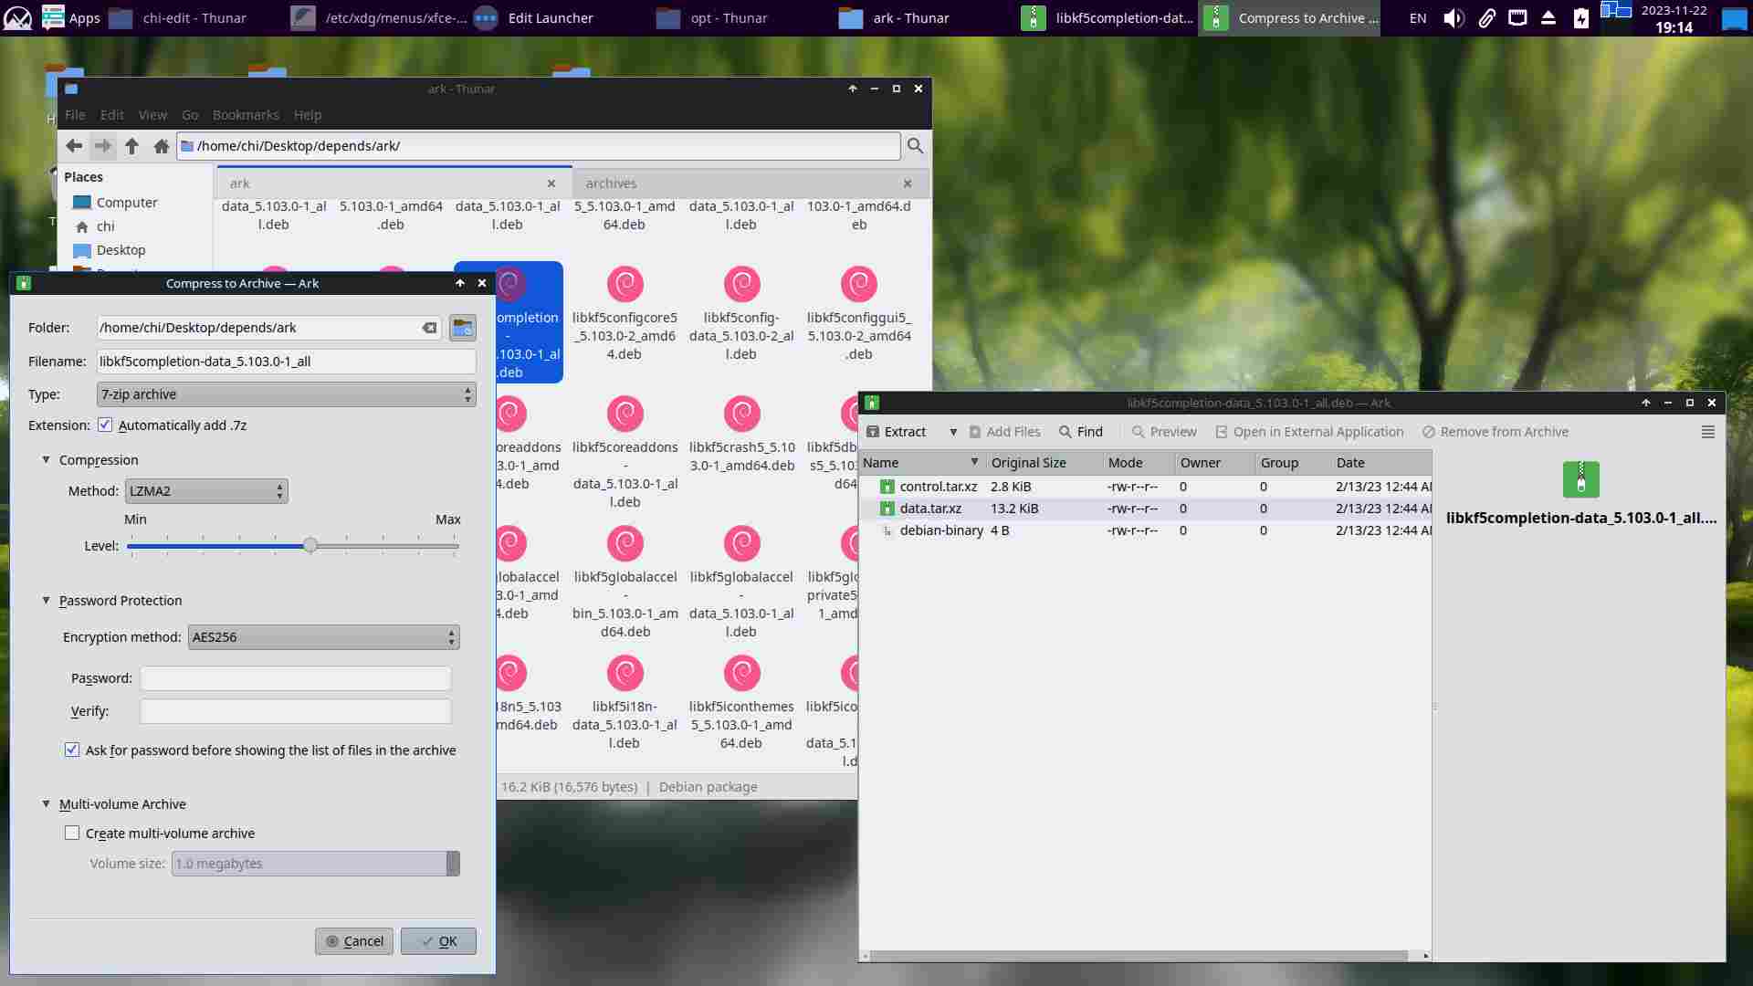Open Ark hamburger menu icon
The width and height of the screenshot is (1753, 986).
1707,432
